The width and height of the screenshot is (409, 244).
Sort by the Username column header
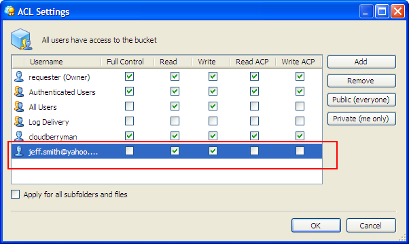pyautogui.click(x=62, y=62)
